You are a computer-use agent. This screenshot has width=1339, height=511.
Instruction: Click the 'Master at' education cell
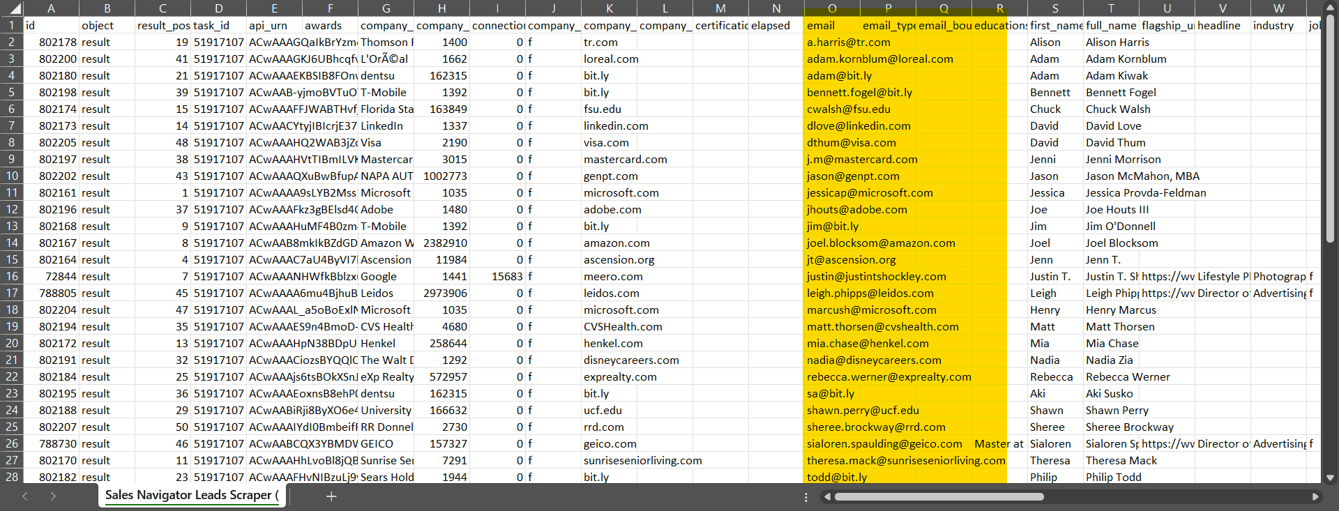[999, 443]
